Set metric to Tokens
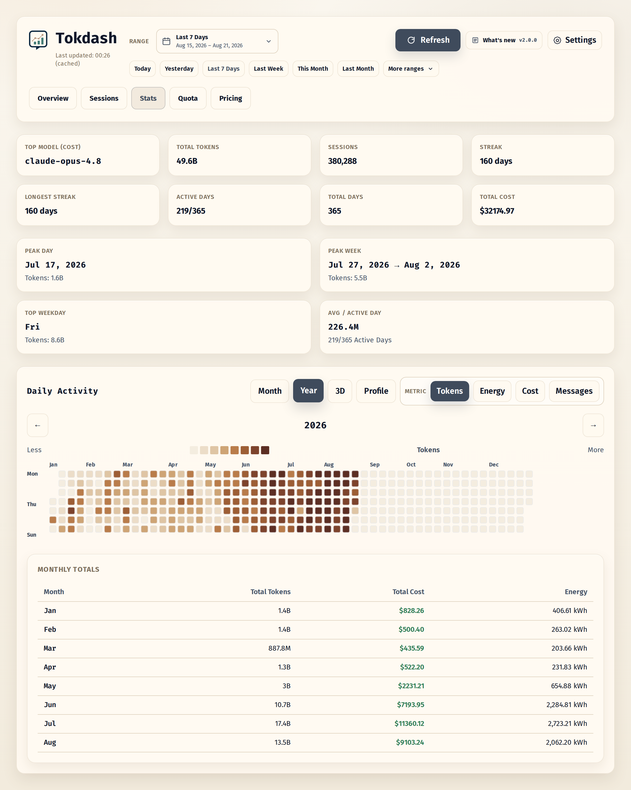Image resolution: width=631 pixels, height=790 pixels. tap(450, 391)
